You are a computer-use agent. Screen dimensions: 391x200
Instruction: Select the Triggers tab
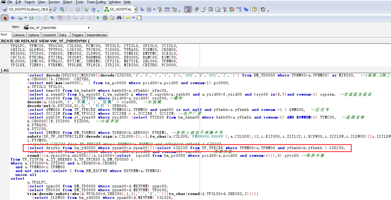click(x=77, y=35)
